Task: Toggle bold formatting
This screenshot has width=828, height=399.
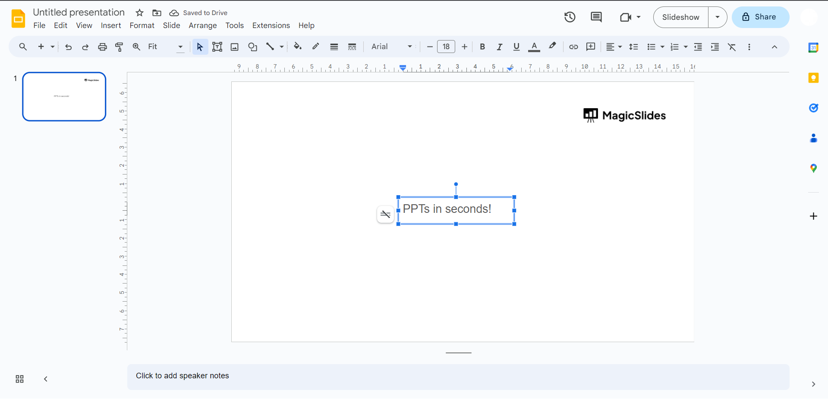Action: click(482, 47)
